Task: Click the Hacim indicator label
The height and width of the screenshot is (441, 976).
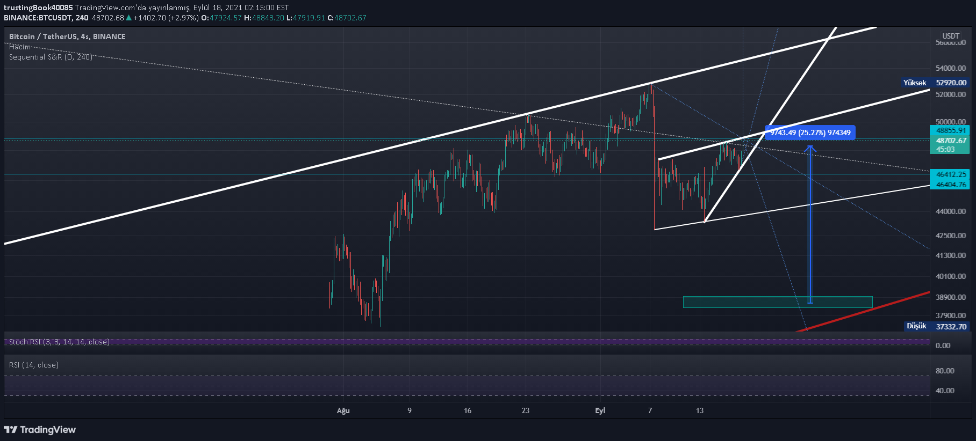Action: tap(20, 47)
